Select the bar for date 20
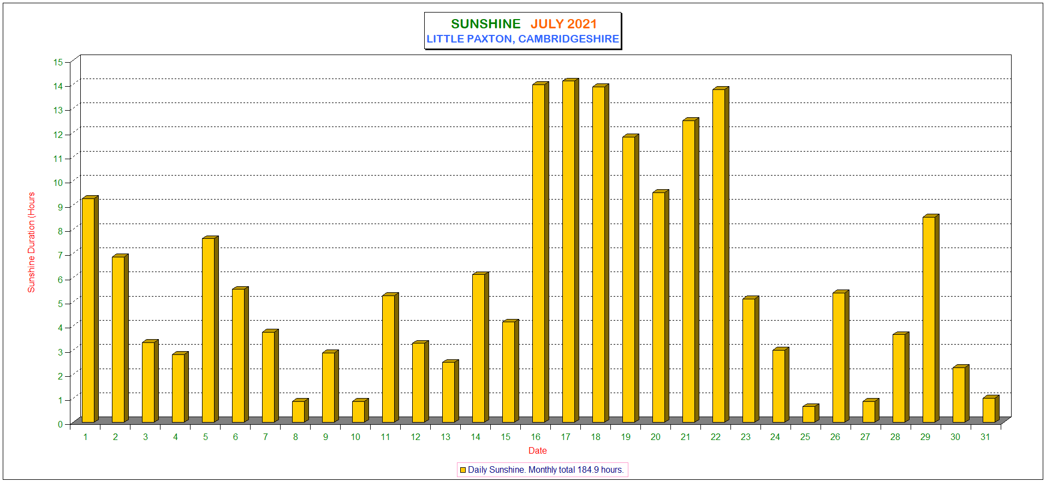The image size is (1046, 482). coord(661,306)
